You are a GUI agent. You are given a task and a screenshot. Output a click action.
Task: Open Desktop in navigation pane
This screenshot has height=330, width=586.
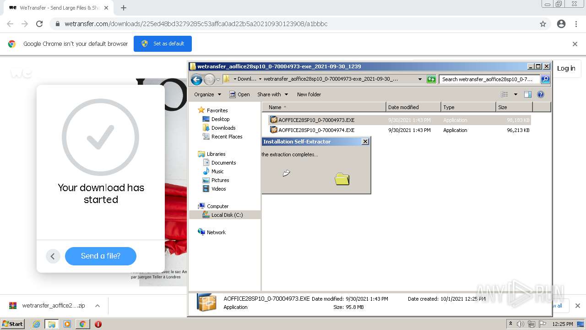(x=216, y=119)
